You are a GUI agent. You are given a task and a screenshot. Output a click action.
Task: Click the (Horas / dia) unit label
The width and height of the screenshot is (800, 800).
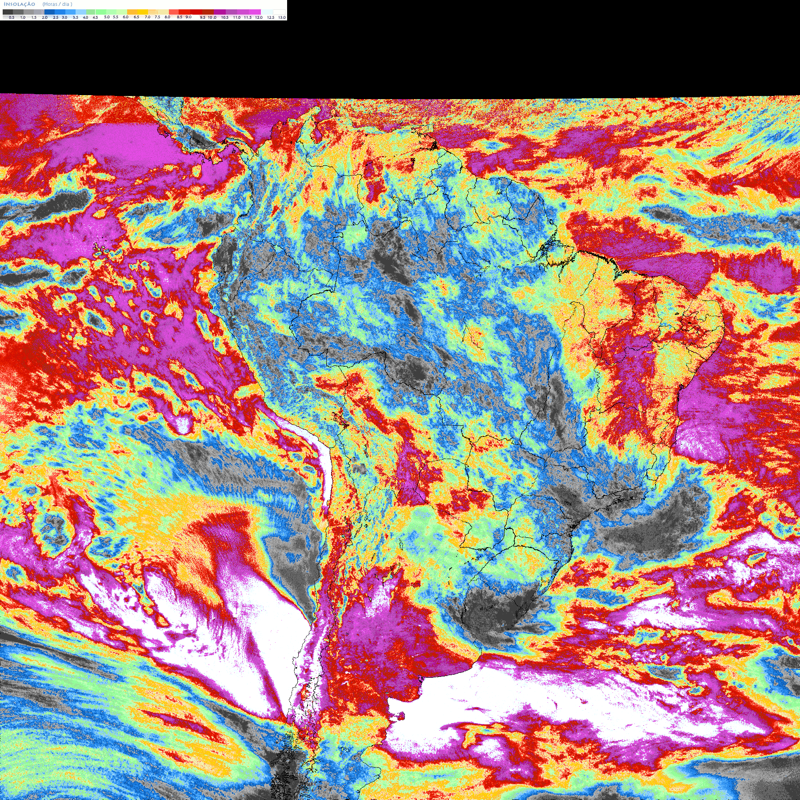57,4
